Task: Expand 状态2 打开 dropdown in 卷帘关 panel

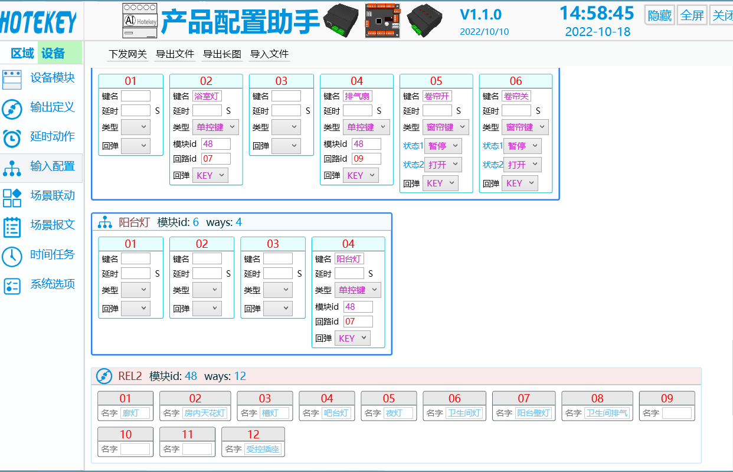Action: (522, 165)
